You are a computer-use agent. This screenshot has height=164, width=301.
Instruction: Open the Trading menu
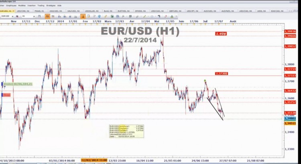coord(41,6)
